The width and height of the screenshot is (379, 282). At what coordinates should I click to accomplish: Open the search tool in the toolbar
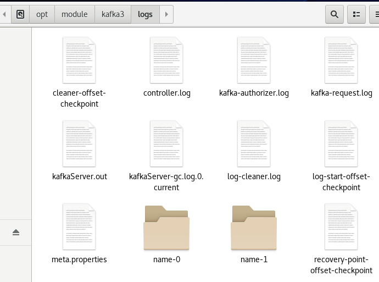click(x=335, y=14)
